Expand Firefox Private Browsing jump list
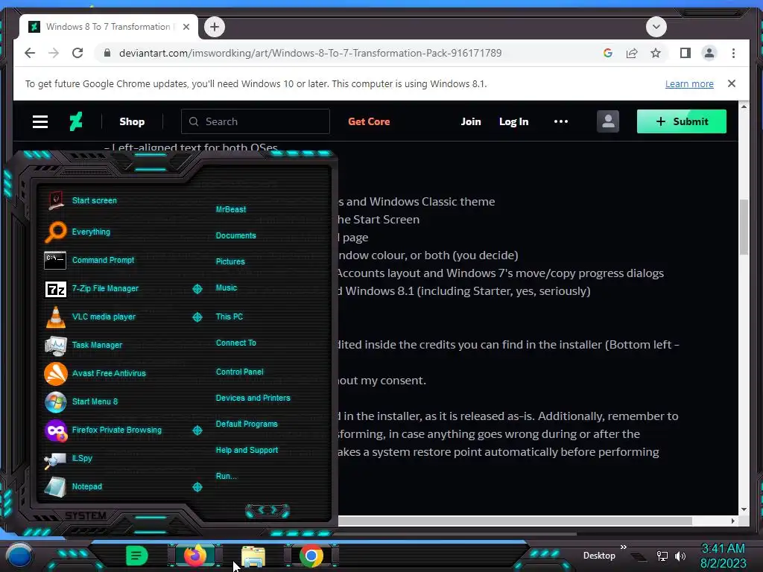The image size is (763, 572). click(x=197, y=430)
